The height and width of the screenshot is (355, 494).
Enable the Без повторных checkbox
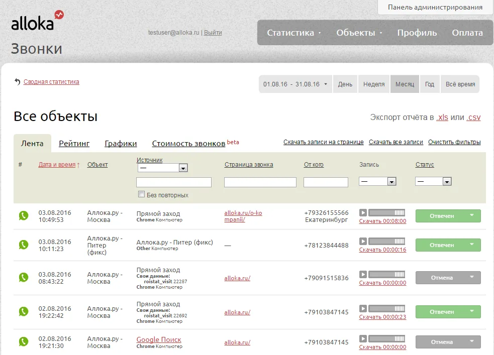[x=141, y=194]
